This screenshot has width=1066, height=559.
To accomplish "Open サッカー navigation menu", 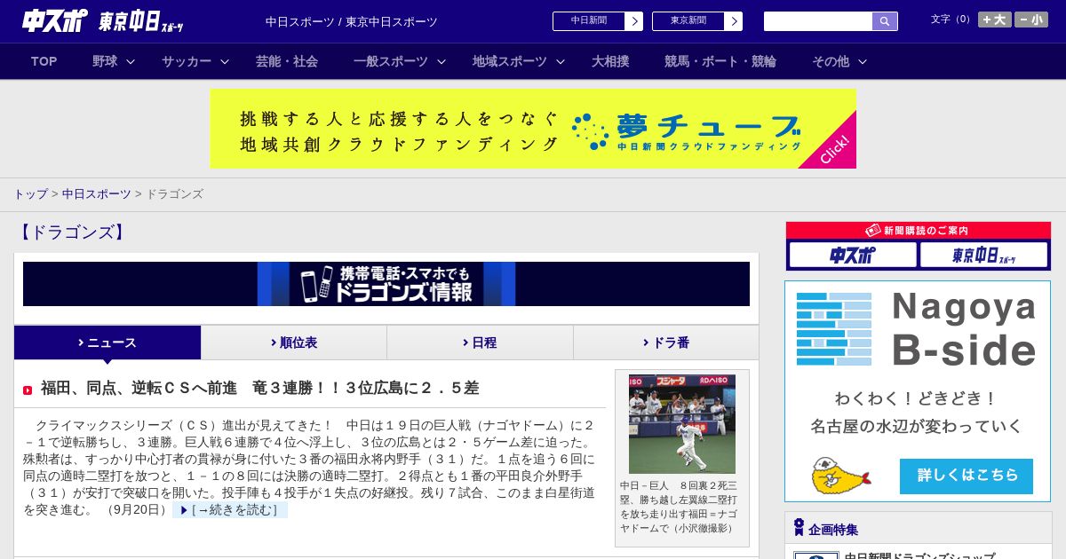I will tap(187, 61).
